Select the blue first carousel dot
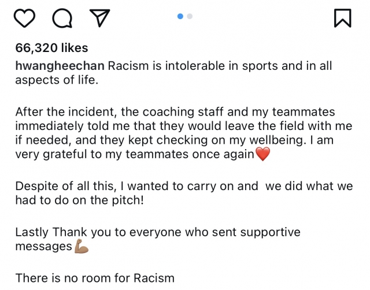 [180, 16]
